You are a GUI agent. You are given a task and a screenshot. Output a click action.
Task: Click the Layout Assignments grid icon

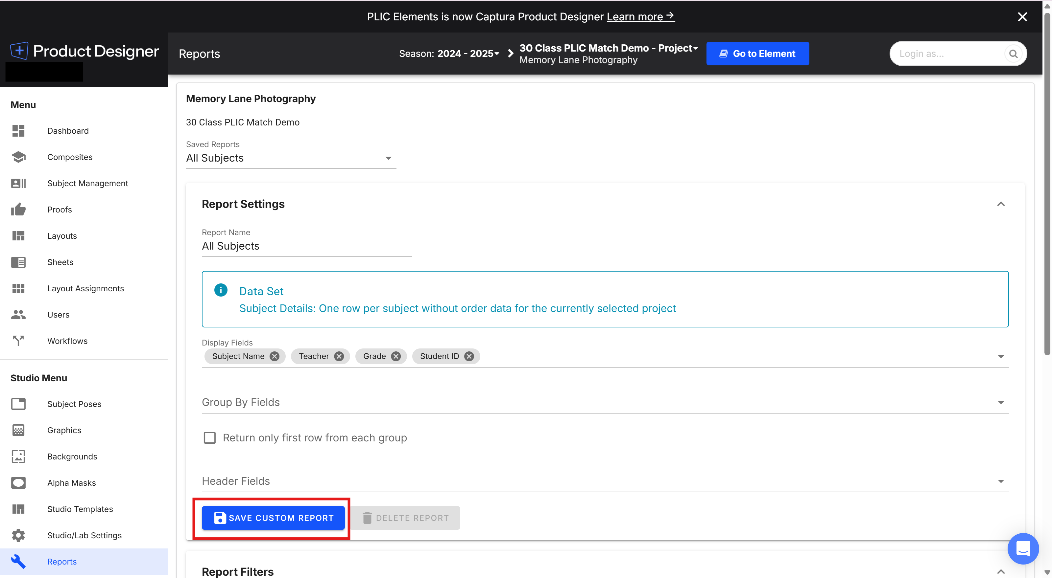18,288
